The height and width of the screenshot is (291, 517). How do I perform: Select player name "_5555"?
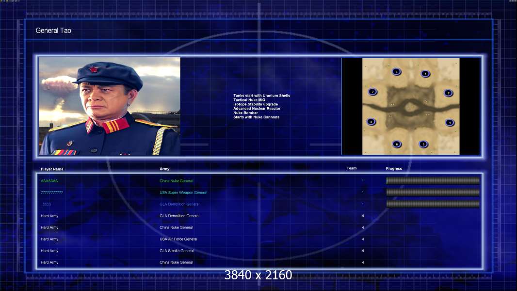46,204
